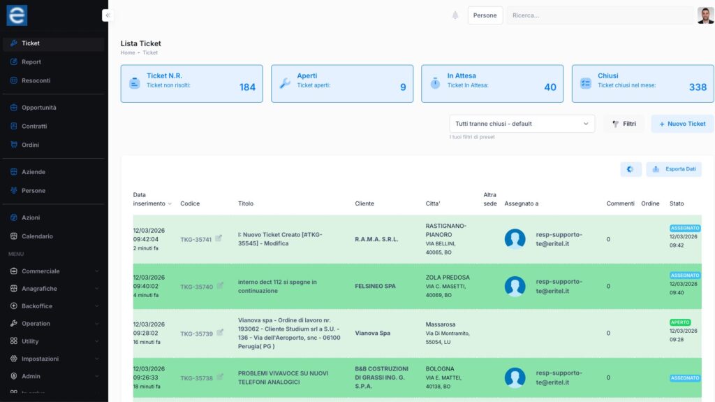Click the edit icon beside TKG-35741
Image resolution: width=715 pixels, height=402 pixels.
(219, 238)
